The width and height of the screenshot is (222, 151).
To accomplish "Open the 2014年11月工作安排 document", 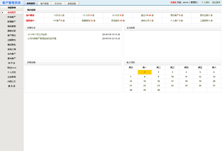I will pyautogui.click(x=37, y=34).
